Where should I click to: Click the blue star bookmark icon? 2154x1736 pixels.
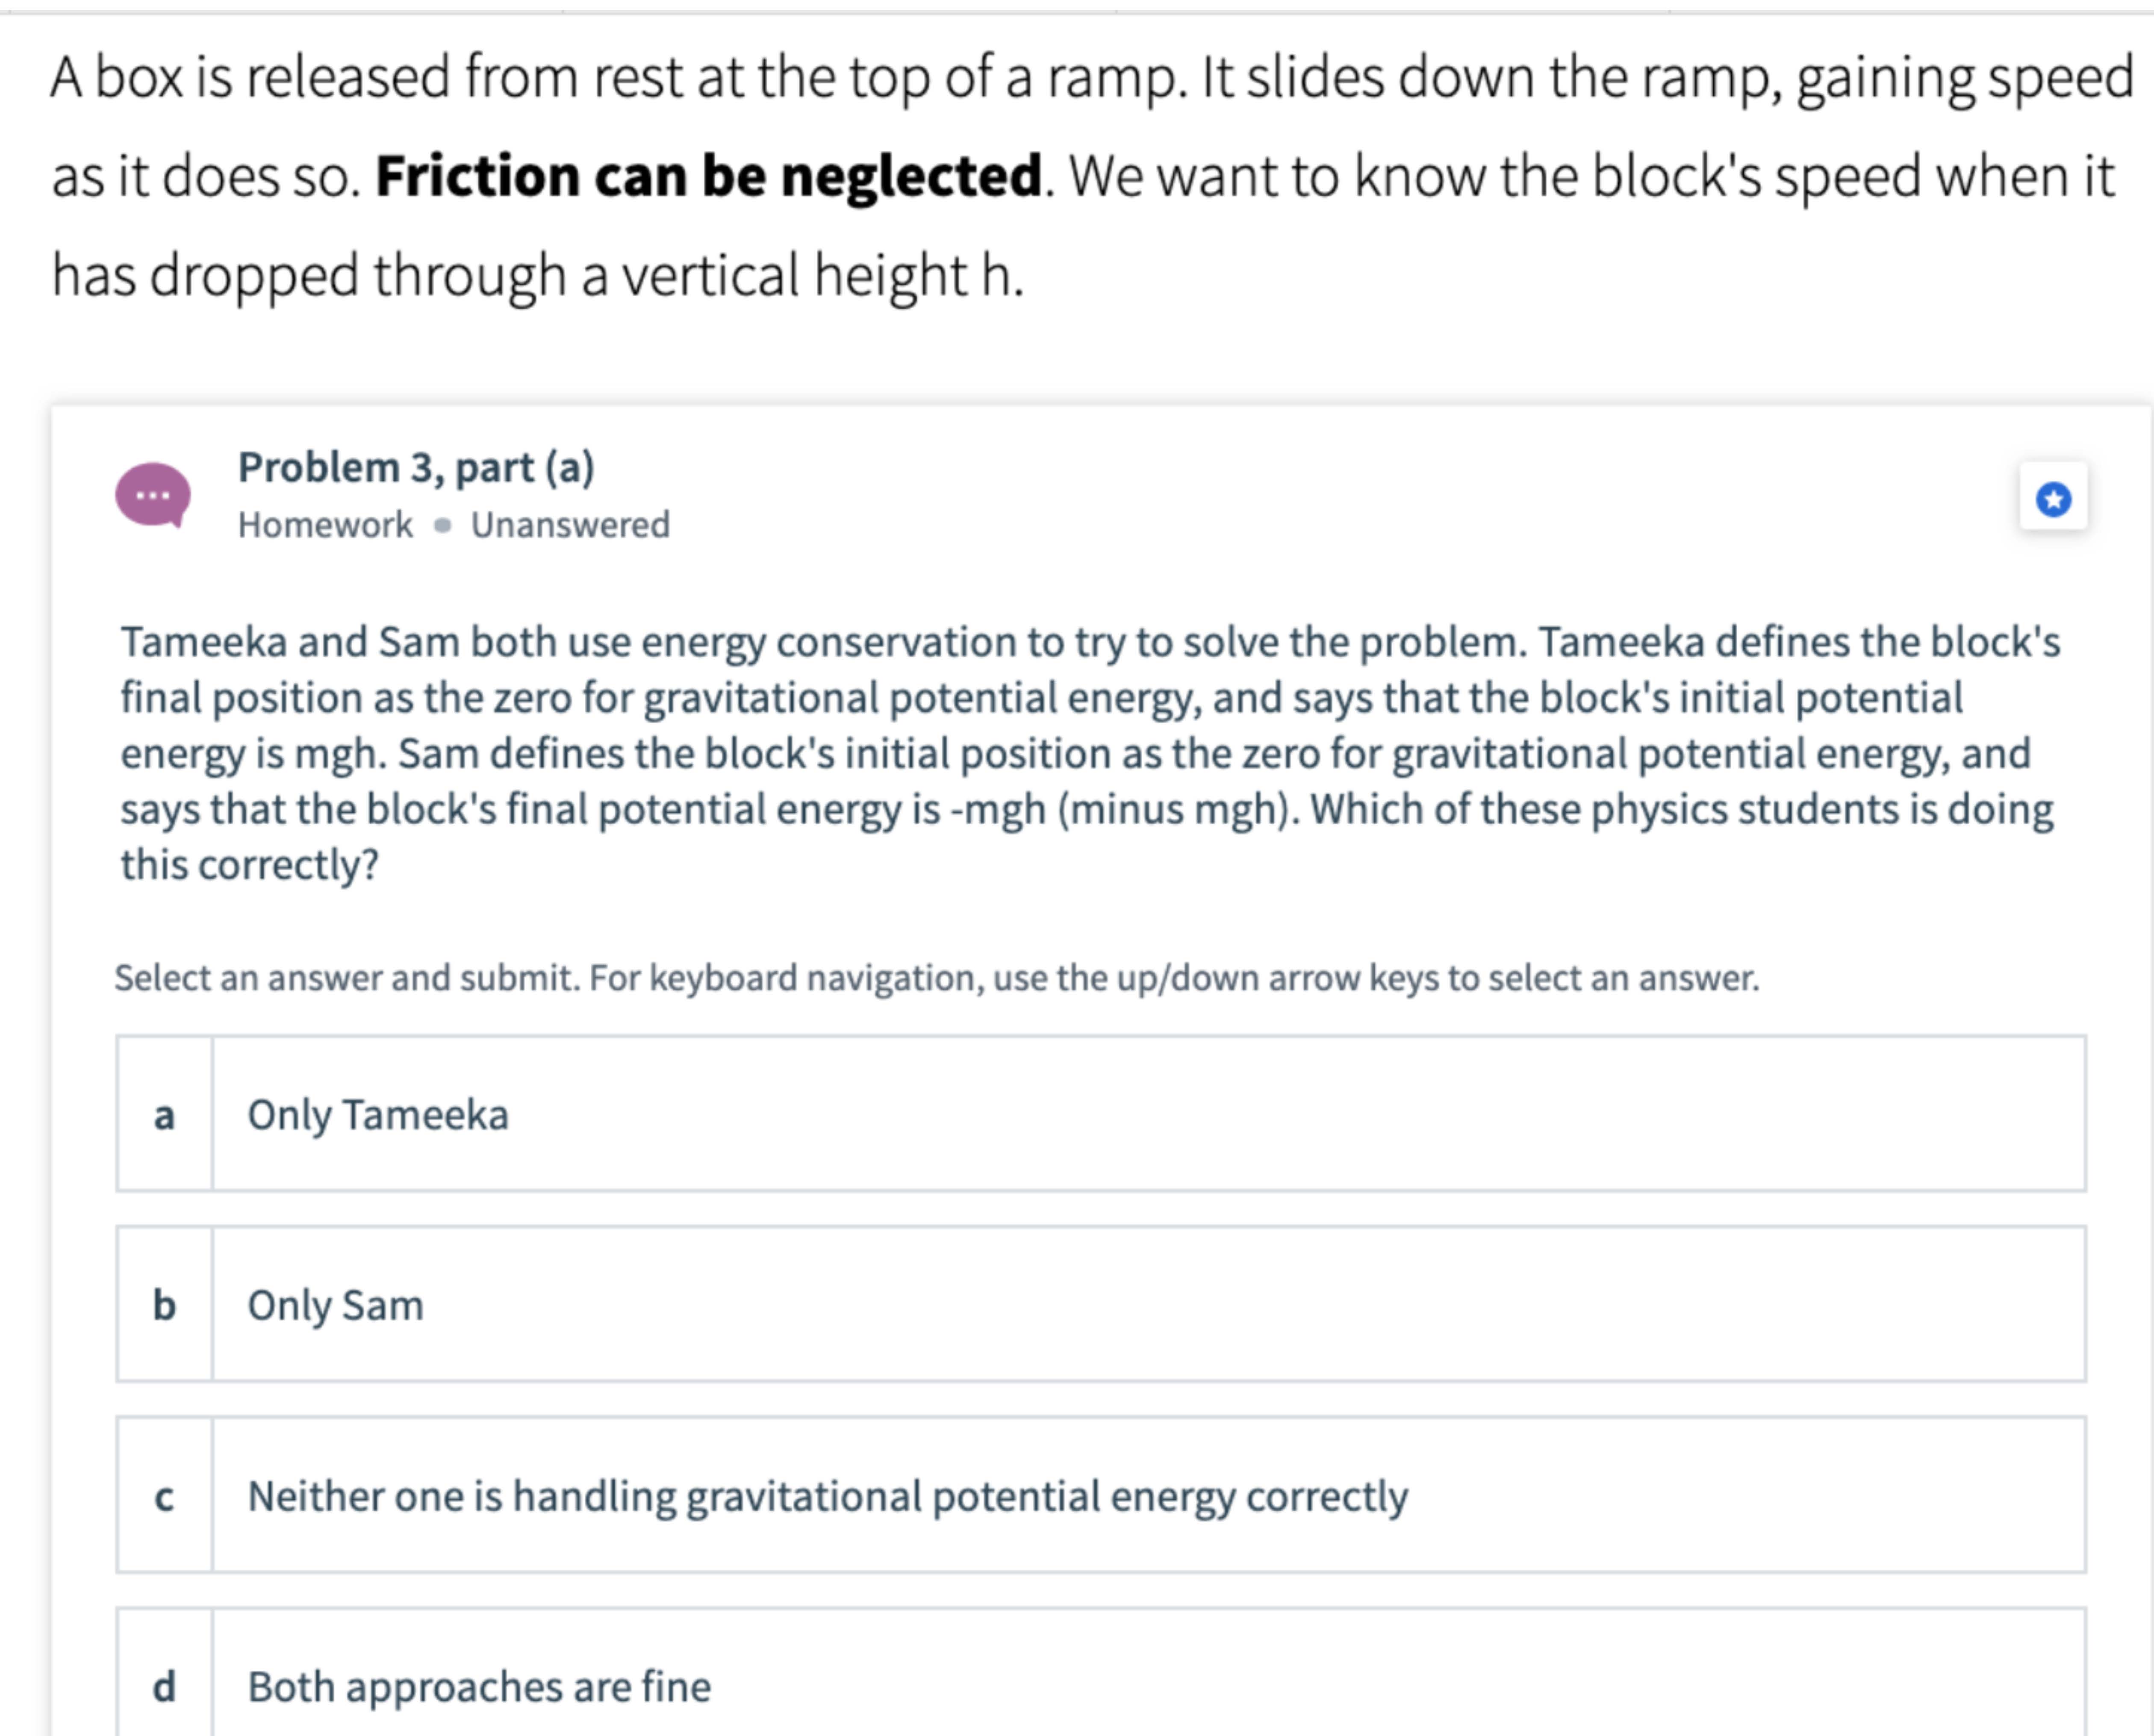2053,498
